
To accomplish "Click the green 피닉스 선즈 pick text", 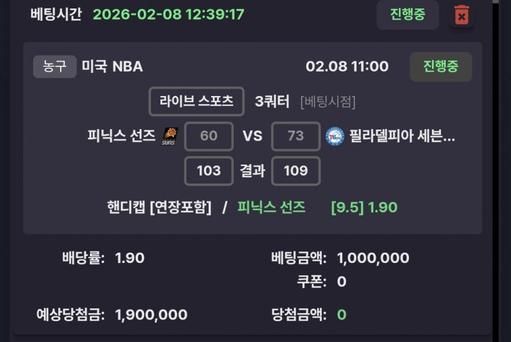I will point(271,207).
